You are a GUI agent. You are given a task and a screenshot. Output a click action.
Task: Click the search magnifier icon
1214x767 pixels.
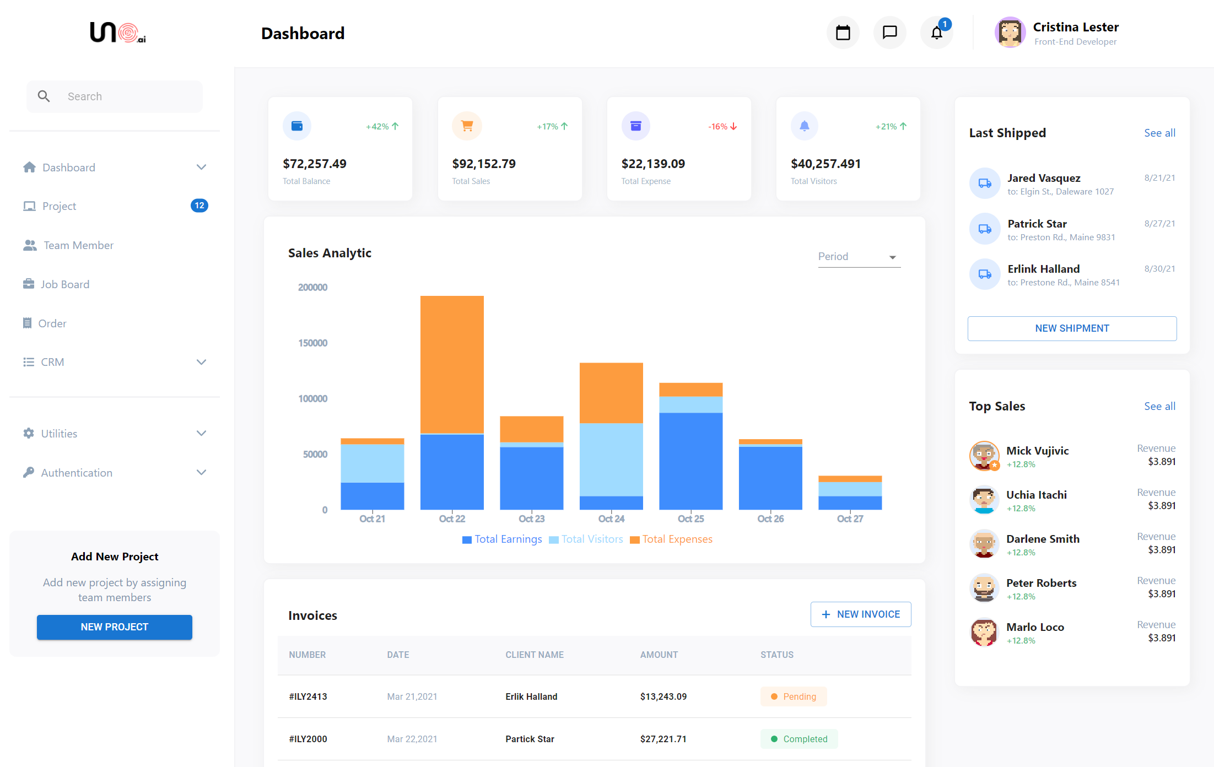click(x=44, y=96)
